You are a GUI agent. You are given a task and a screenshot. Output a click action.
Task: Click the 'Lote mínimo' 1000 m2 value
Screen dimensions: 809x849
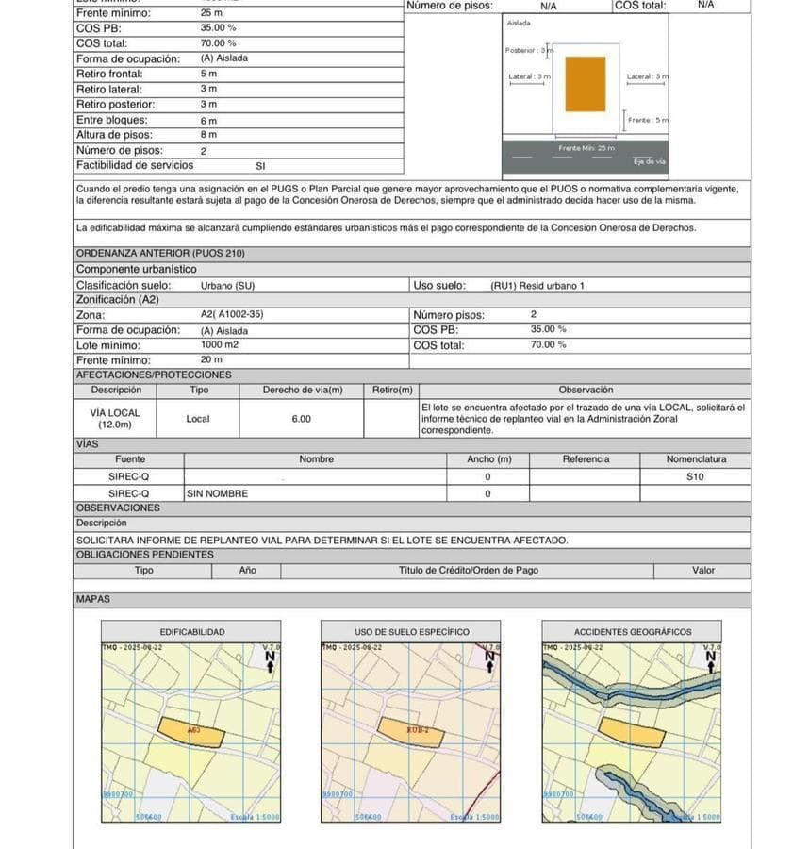point(219,345)
